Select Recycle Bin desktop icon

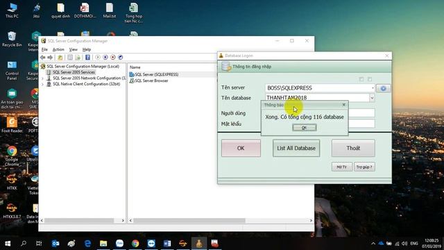point(12,39)
